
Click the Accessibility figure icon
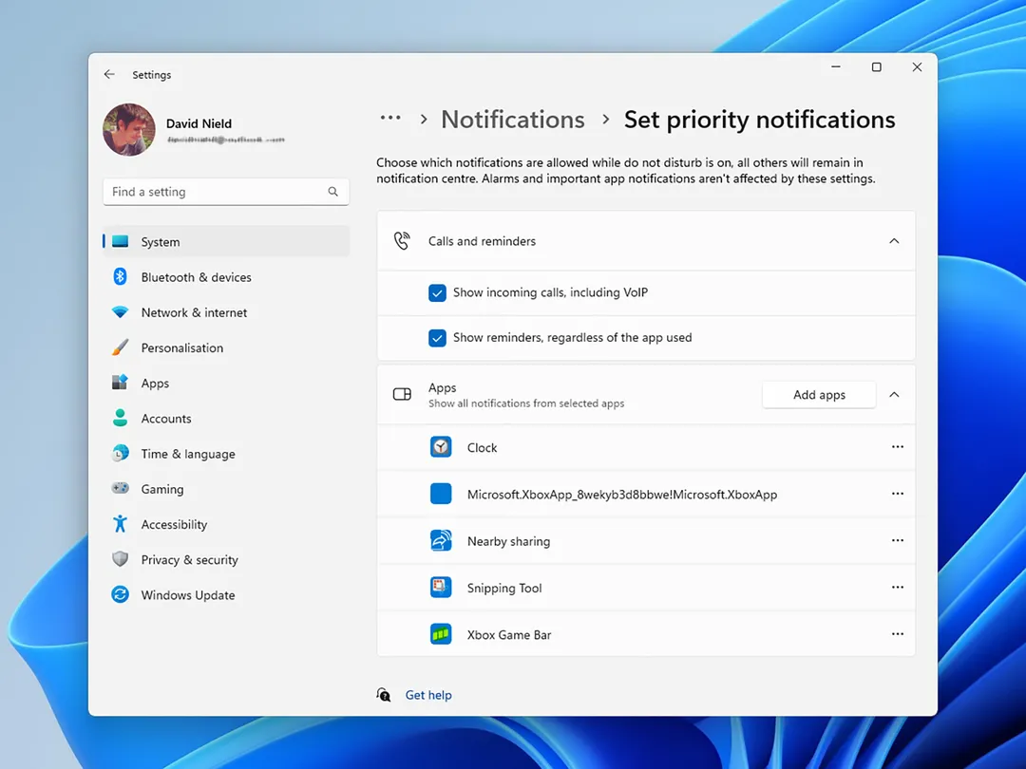click(121, 524)
